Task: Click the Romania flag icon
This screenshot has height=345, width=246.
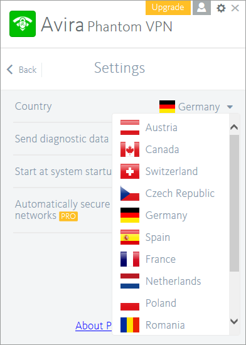Action: (130, 325)
